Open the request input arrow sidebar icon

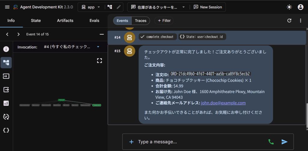(6, 76)
